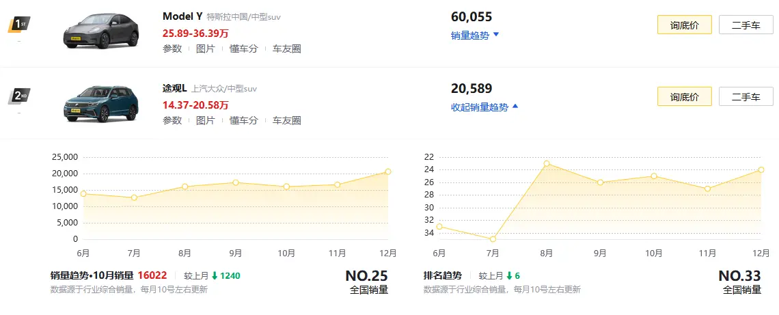The image size is (779, 315).
Task: Click NO.25 national sales rank
Action: pyautogui.click(x=367, y=276)
